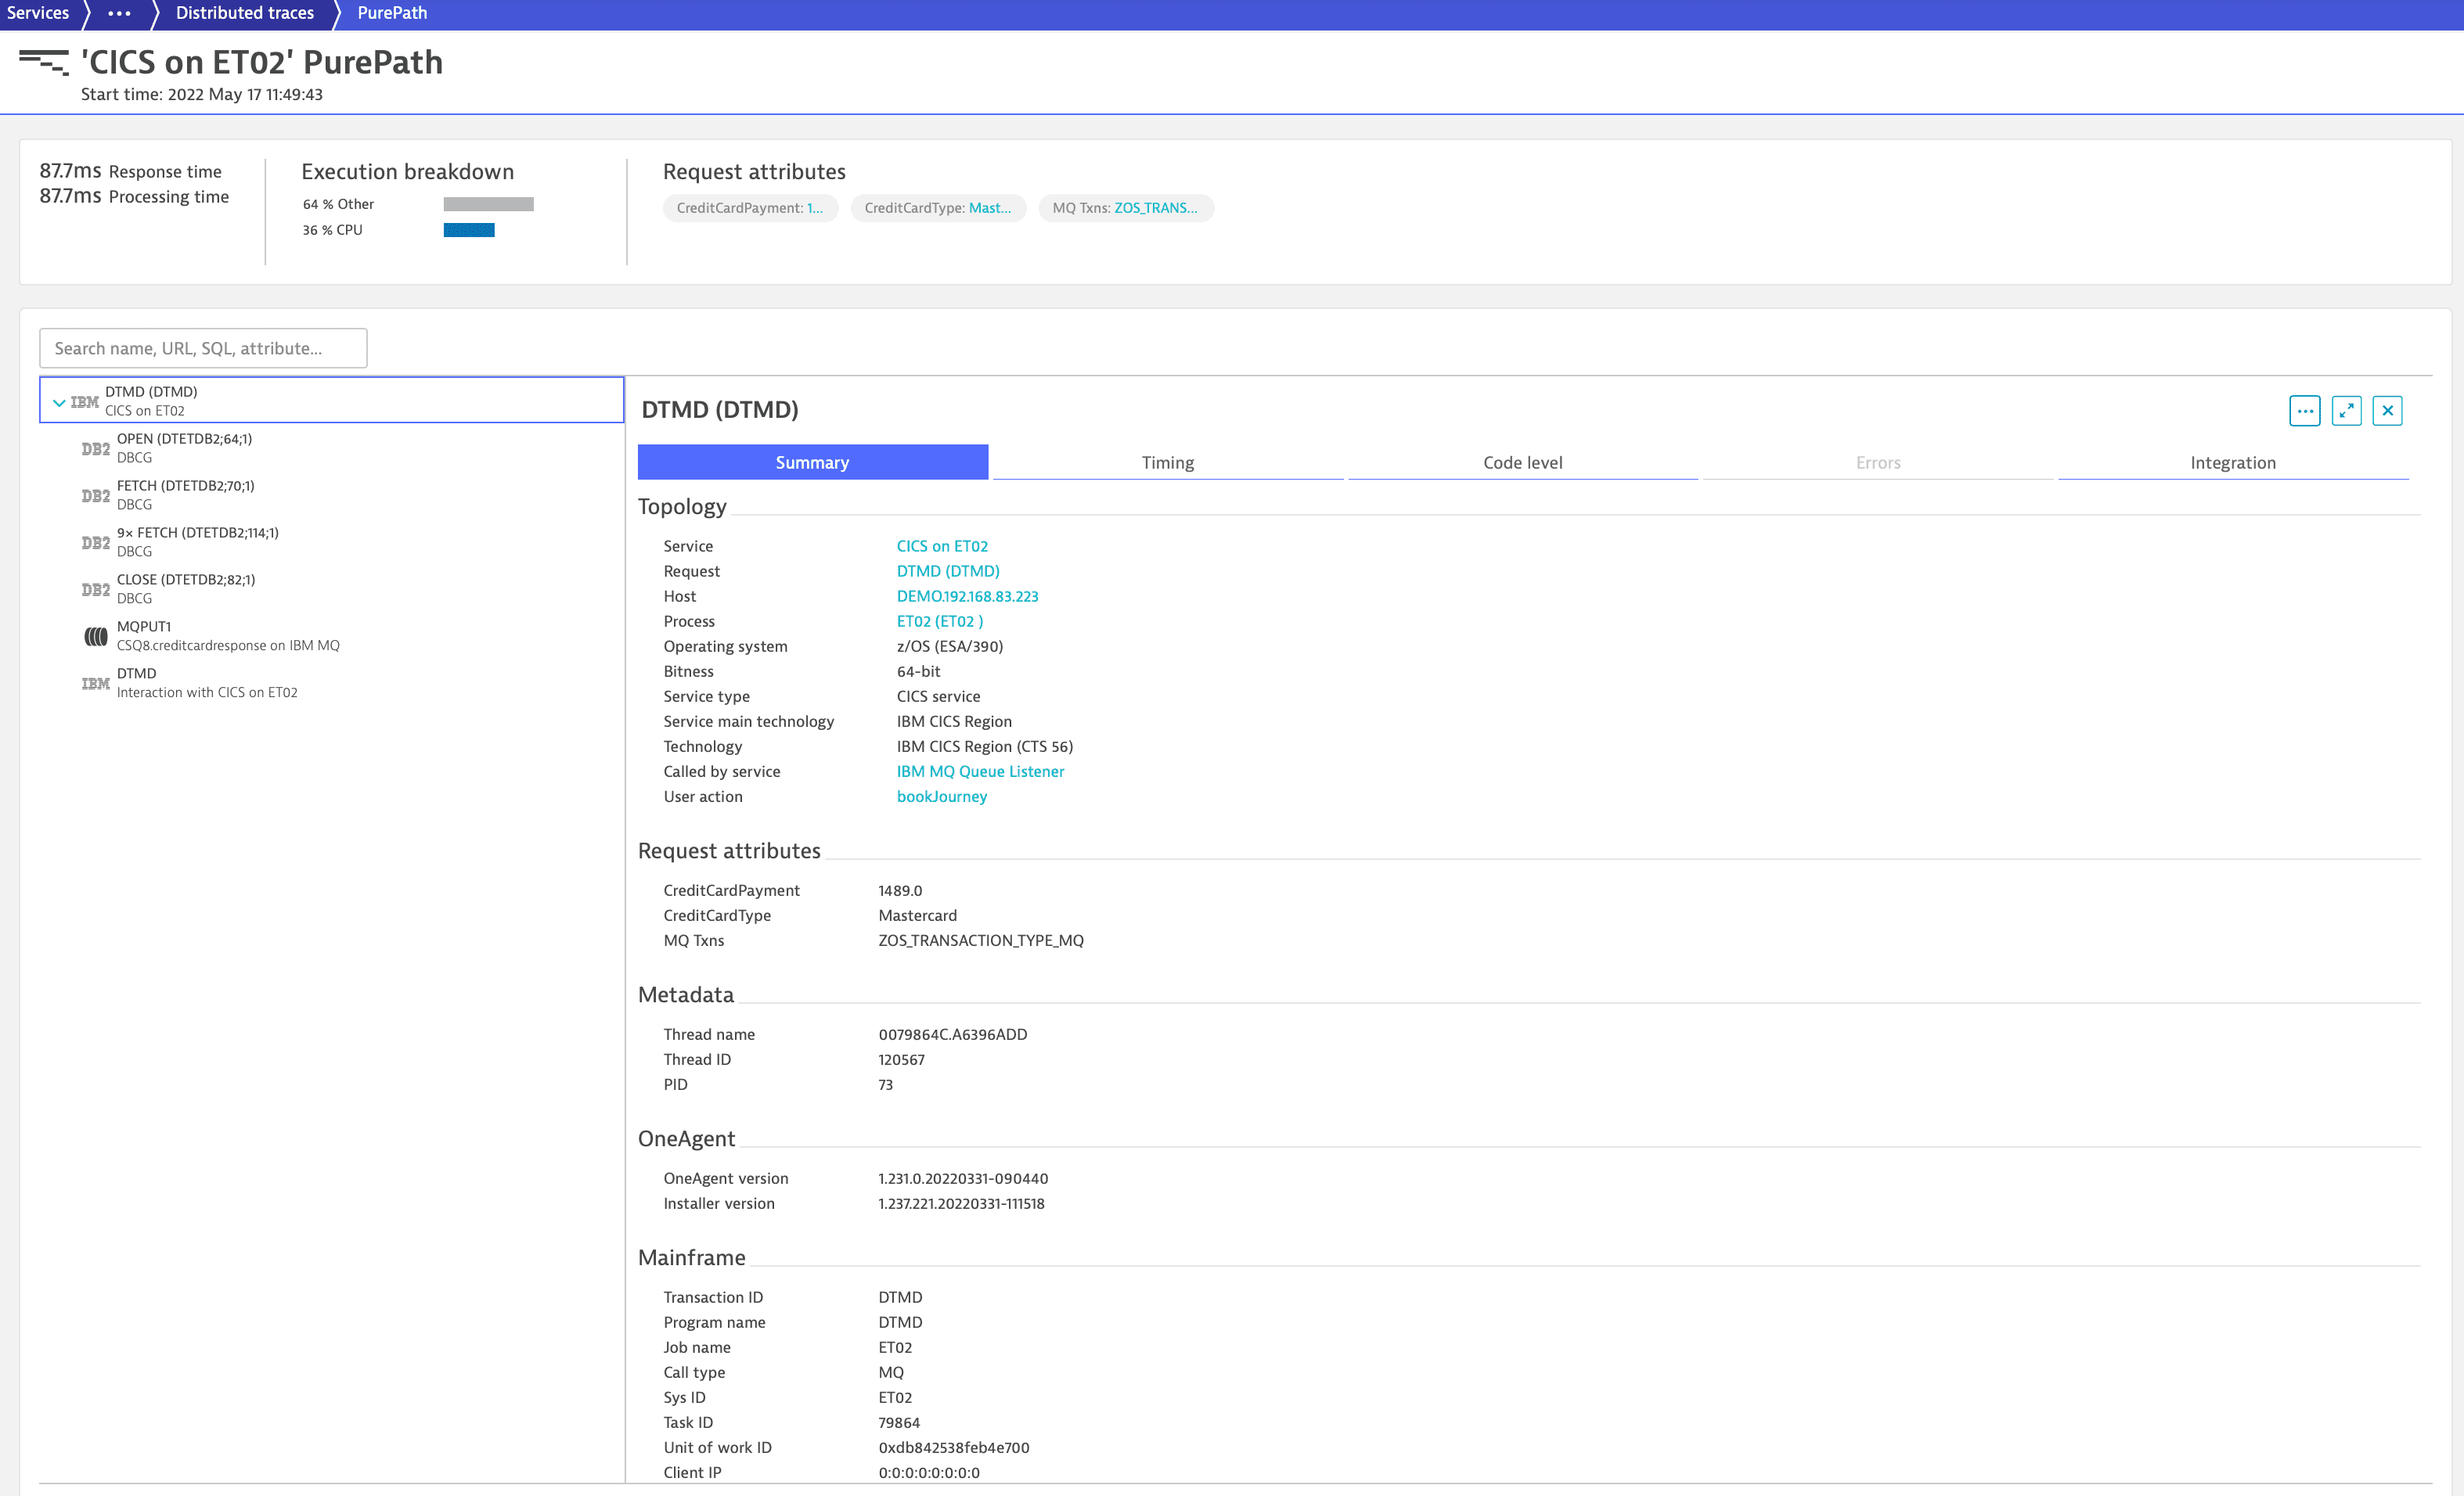Click IBM CICS Region (CTS 56) value

tap(984, 746)
